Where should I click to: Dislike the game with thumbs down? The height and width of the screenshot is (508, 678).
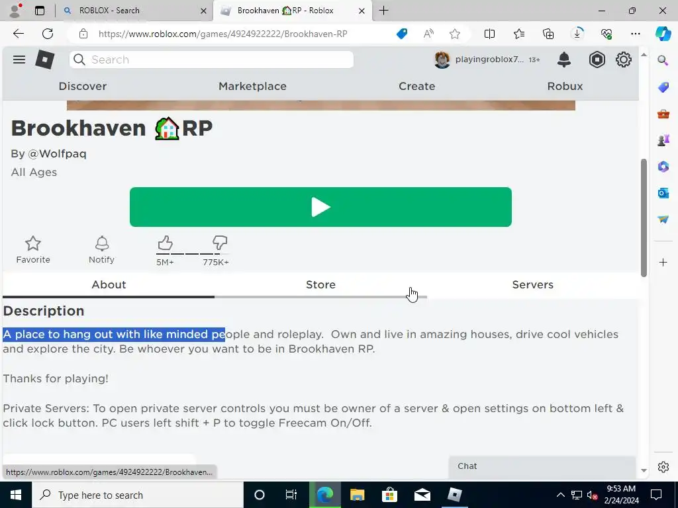[x=220, y=243]
